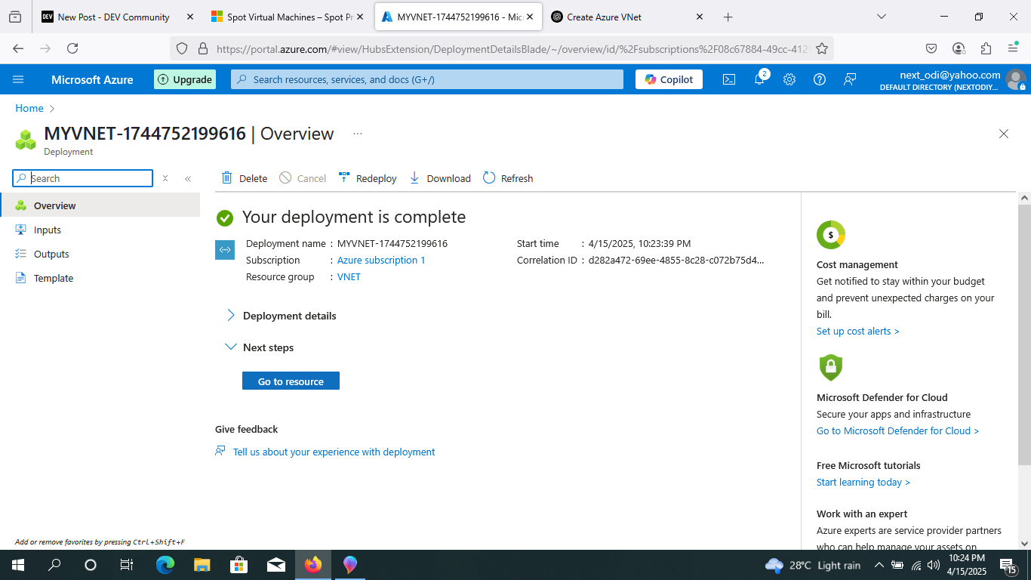Click the Start time value 4/15/2025, 10:23:39 PM
The width and height of the screenshot is (1031, 580).
point(639,243)
